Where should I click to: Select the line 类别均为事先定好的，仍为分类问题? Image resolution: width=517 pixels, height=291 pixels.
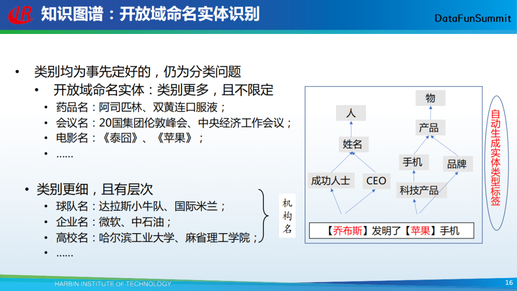pos(137,71)
